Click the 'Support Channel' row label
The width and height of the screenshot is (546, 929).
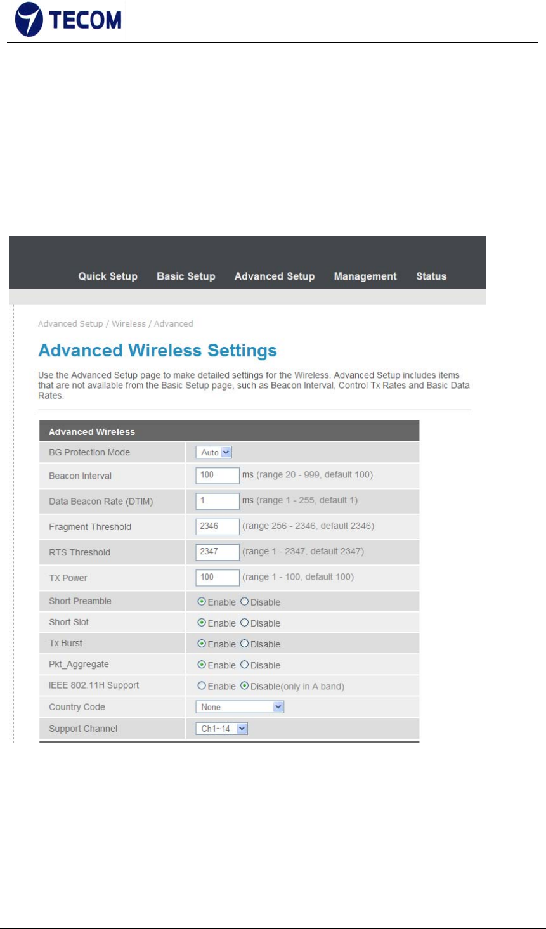pos(83,729)
